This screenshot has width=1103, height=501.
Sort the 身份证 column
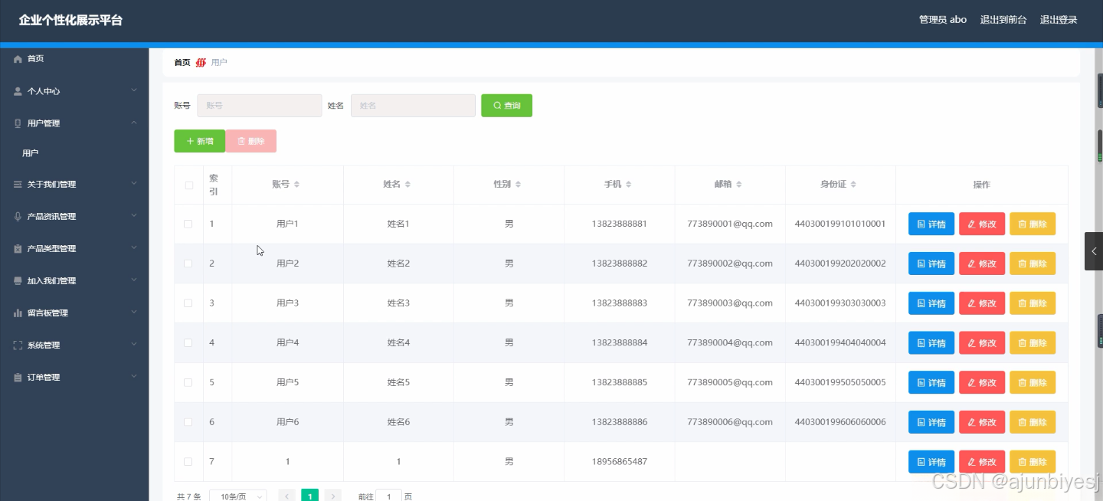[853, 185]
